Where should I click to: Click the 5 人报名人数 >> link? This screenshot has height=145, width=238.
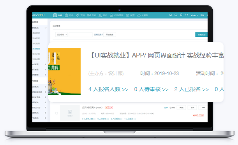(89, 119)
